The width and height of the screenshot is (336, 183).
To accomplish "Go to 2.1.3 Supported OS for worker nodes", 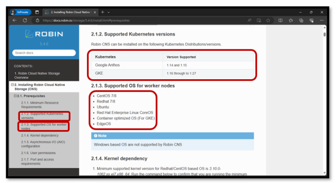I will click(x=44, y=127).
